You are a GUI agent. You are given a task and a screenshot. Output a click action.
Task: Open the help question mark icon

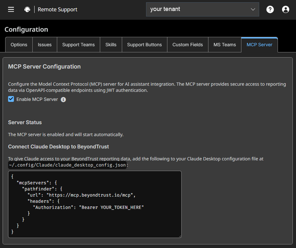tap(270, 9)
